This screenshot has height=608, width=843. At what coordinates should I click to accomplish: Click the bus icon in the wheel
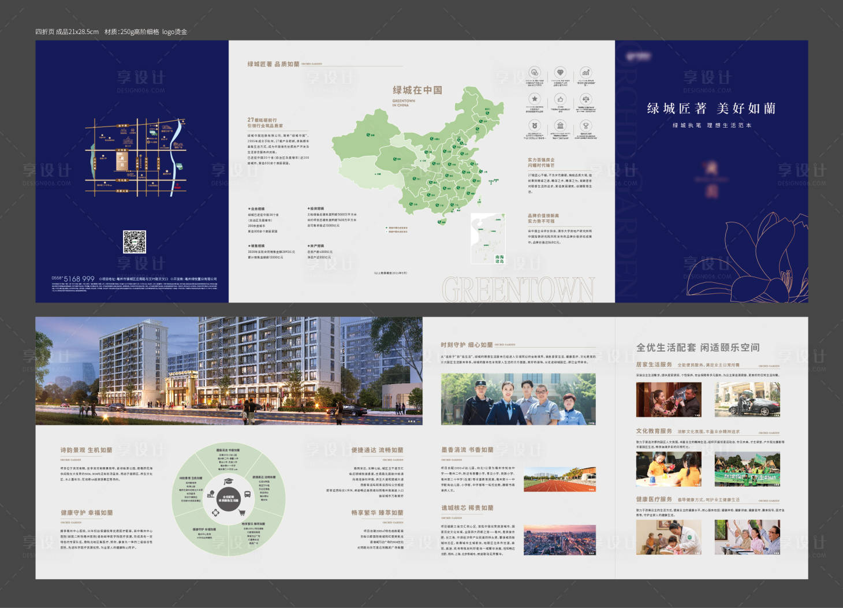click(247, 495)
